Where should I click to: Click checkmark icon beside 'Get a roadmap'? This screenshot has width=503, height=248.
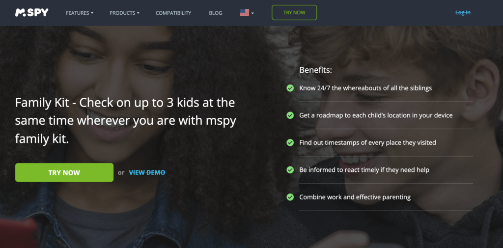click(x=290, y=115)
